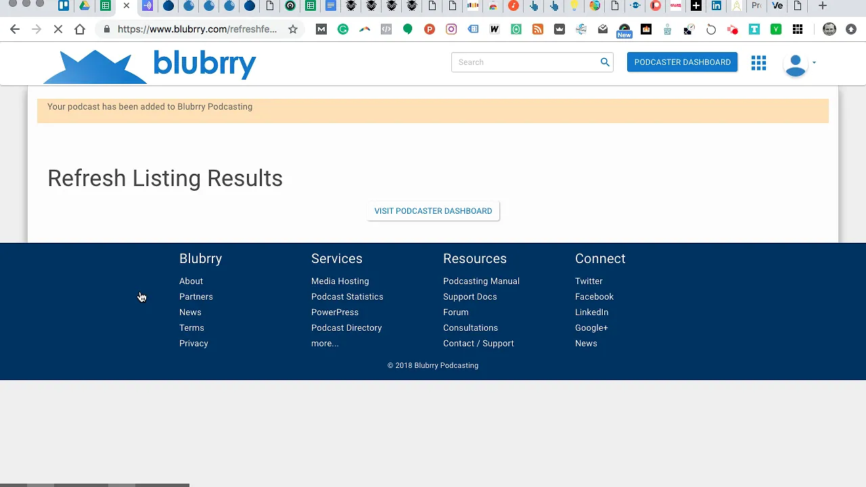866x487 pixels.
Task: Stop the page loading with the X button
Action: [x=58, y=29]
